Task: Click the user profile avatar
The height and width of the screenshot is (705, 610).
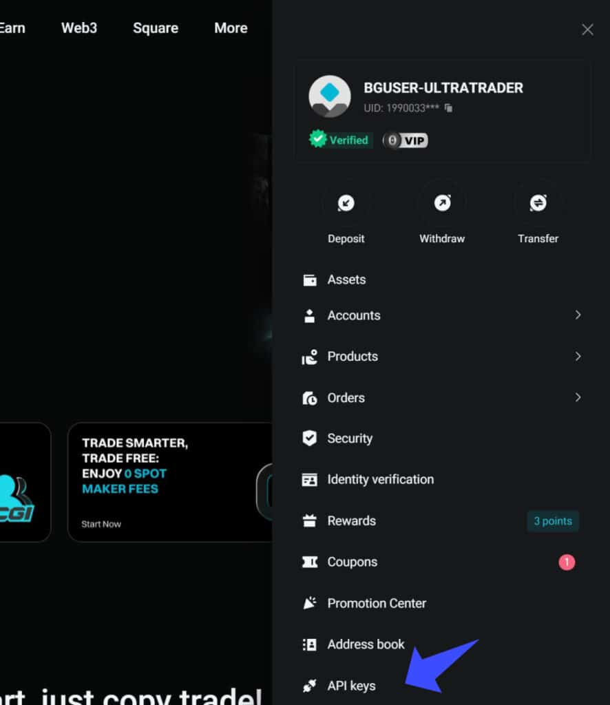Action: pyautogui.click(x=330, y=96)
